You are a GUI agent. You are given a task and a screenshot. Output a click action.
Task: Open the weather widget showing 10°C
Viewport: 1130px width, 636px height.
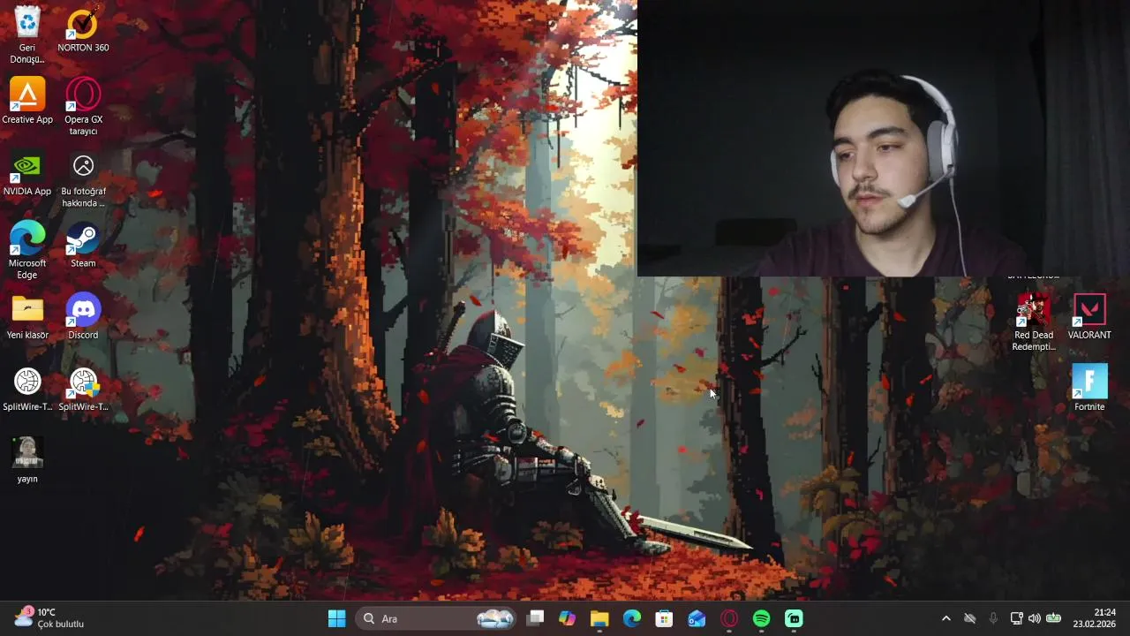tap(49, 618)
